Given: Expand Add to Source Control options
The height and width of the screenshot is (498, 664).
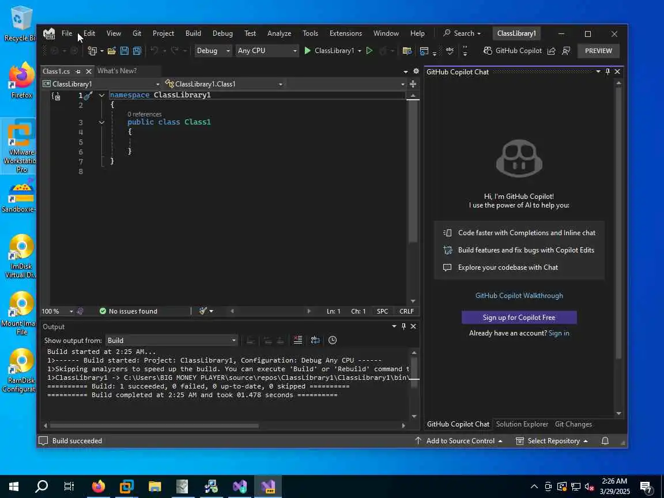Looking at the screenshot, I should (x=458, y=441).
